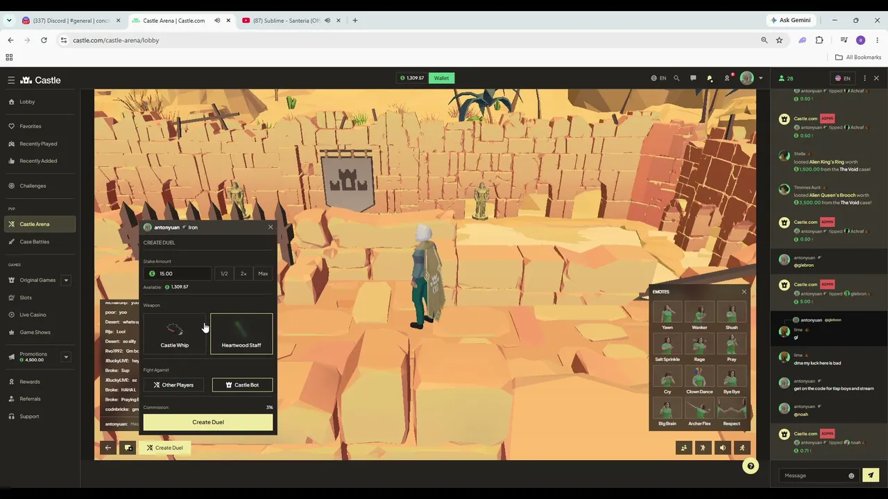This screenshot has height=499, width=888.
Task: Play the Pray emote
Action: pos(731,348)
